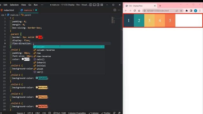Image resolution: width=203 pixels, height=114 pixels.
Task: Open the Go menu
Action: pos(30,5)
